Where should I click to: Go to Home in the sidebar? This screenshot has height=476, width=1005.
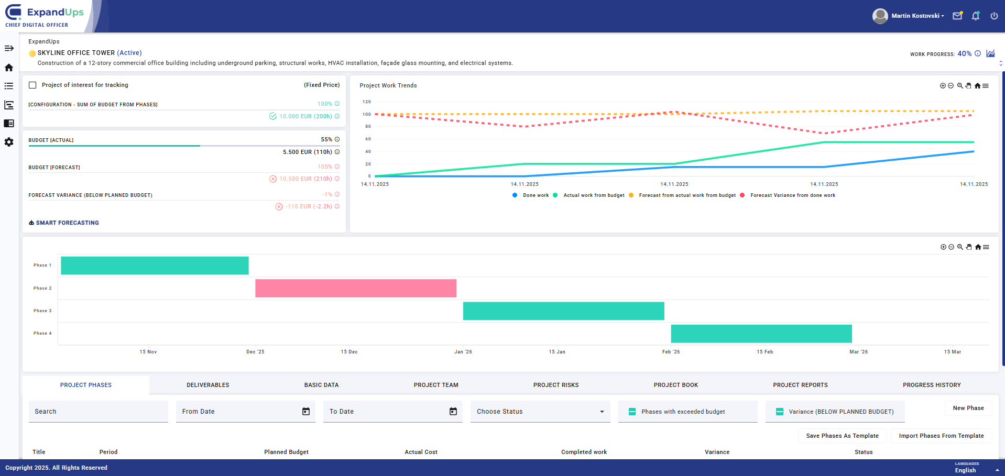[9, 68]
